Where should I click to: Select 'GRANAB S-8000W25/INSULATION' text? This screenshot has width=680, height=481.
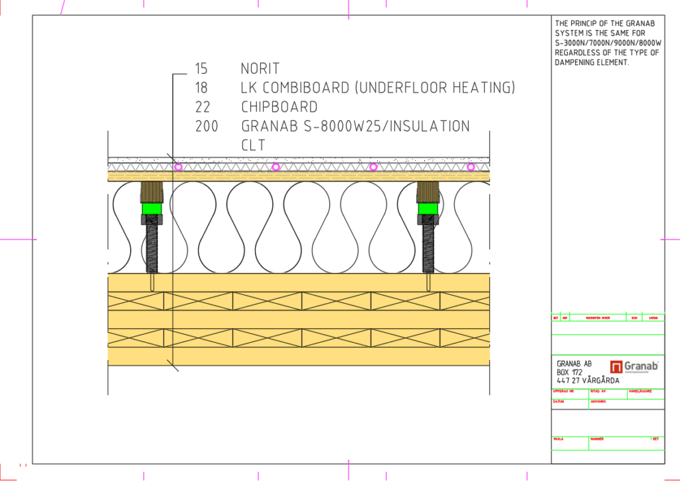[x=356, y=126]
